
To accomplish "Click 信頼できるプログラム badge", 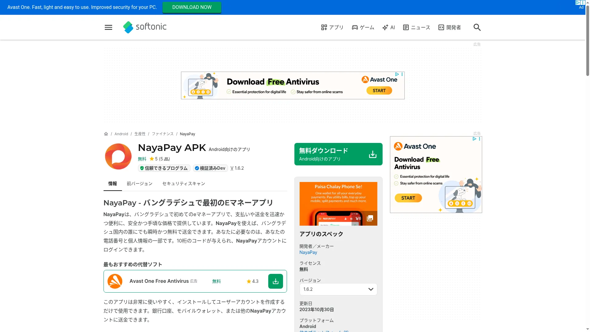I will coord(164,168).
